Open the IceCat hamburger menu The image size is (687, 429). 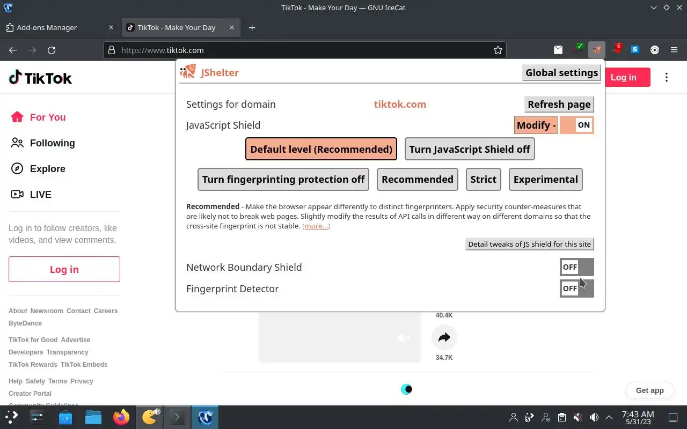point(674,50)
